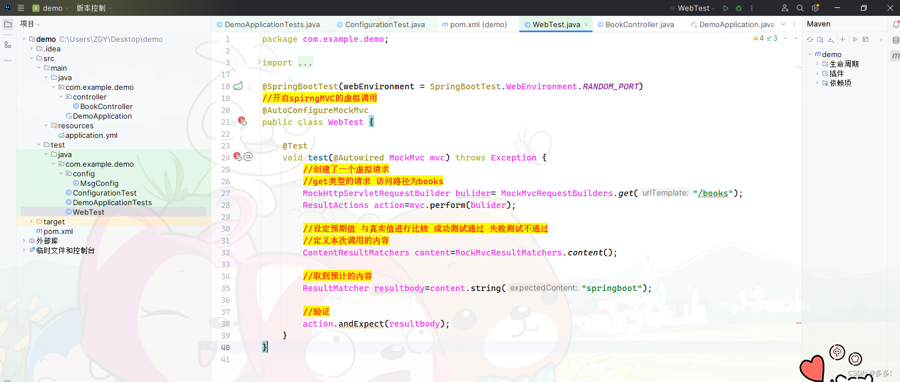
Task: Unfold the collapsed import block
Action: [259, 62]
